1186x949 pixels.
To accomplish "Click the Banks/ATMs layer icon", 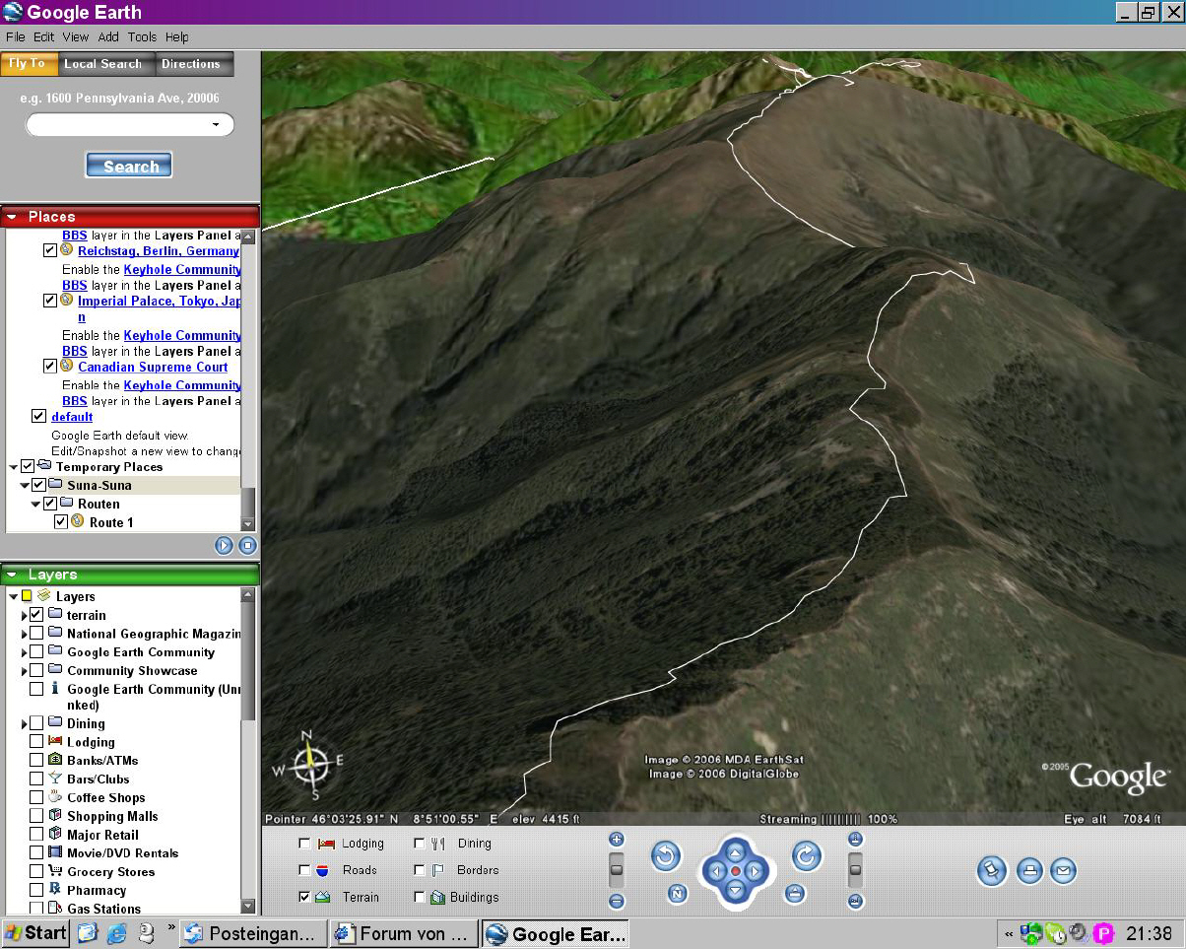I will (x=55, y=761).
